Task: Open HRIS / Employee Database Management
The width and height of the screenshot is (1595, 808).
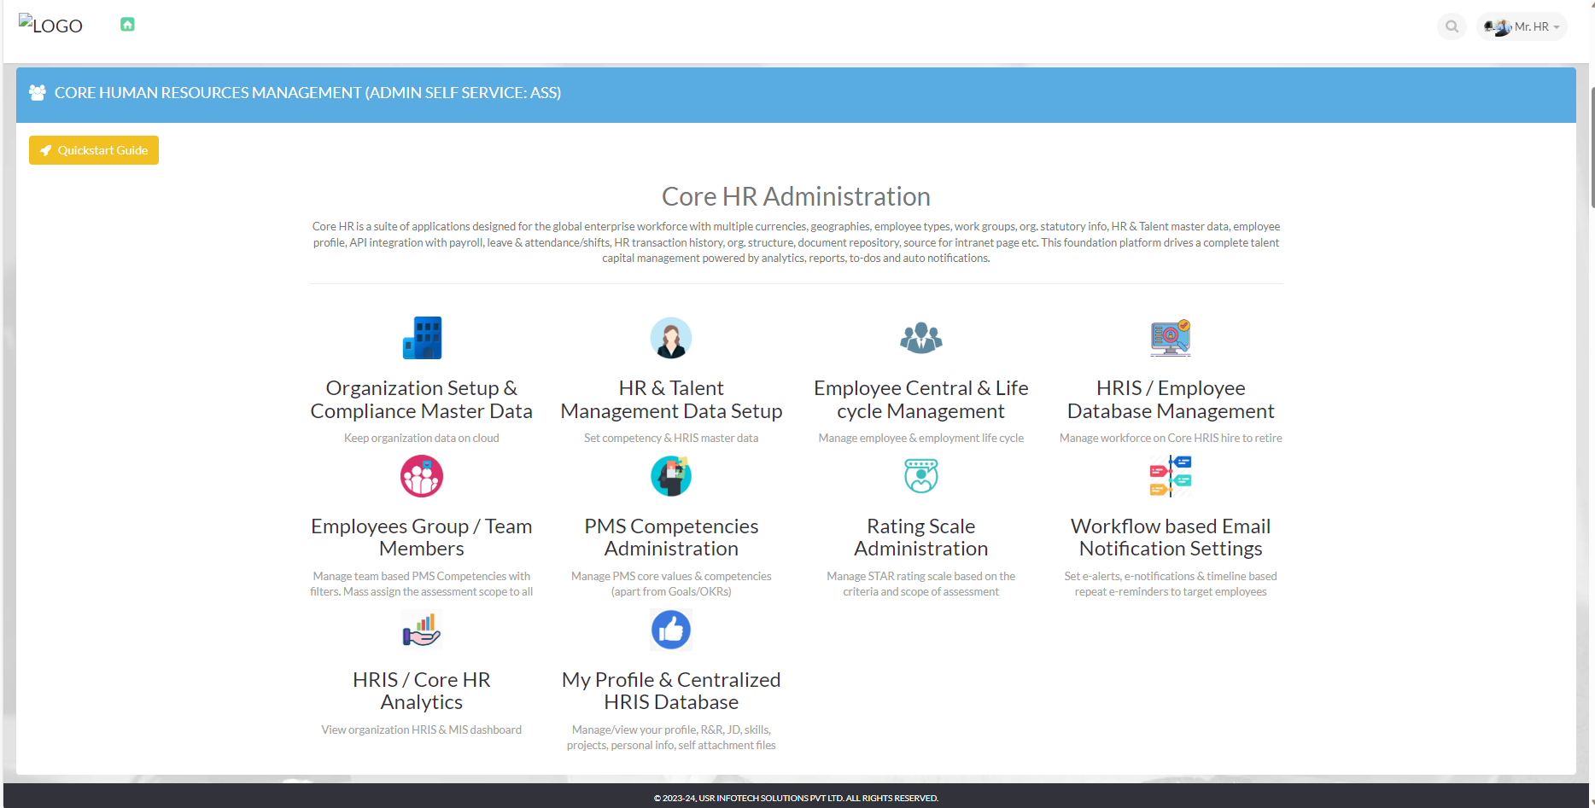Action: coord(1171,399)
